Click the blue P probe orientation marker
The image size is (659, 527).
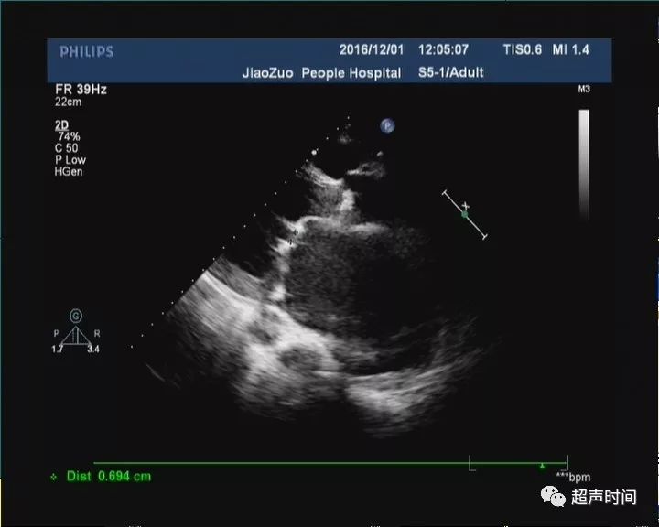point(387,125)
